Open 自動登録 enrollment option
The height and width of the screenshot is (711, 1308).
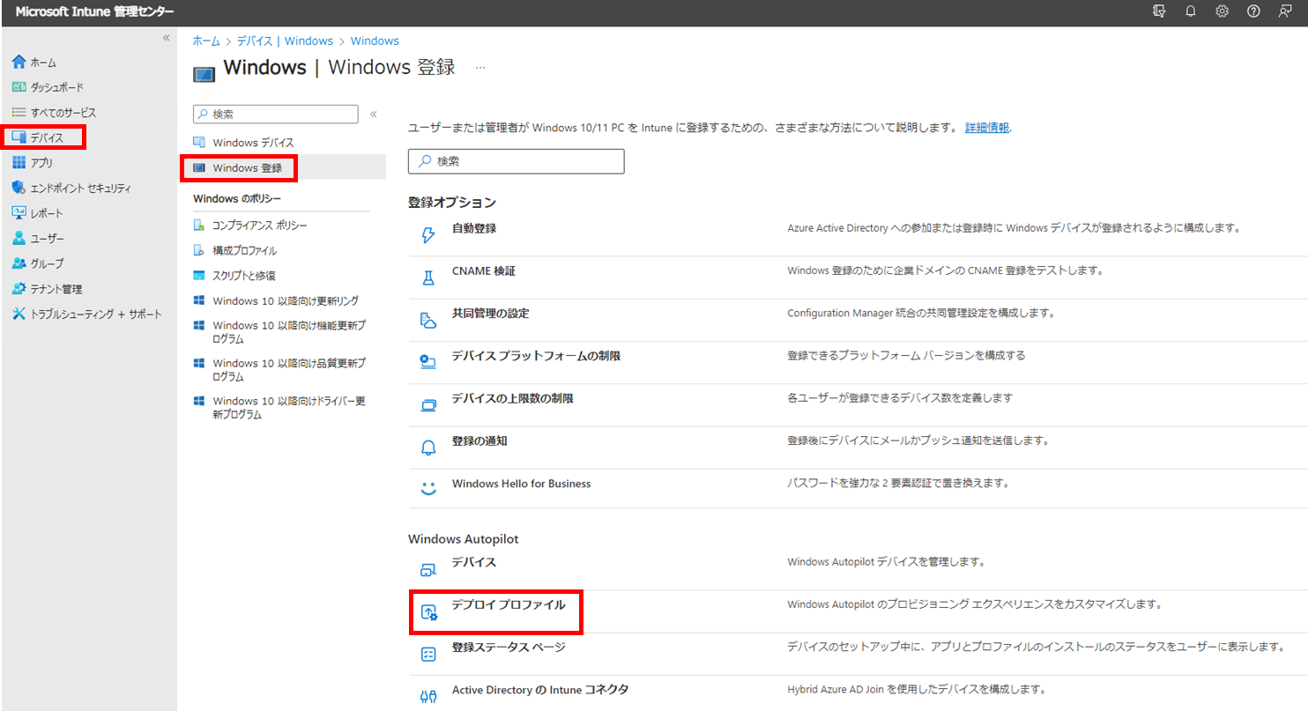pos(474,228)
